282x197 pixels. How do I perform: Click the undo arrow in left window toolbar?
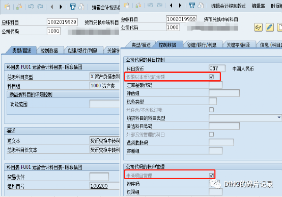click(31, 7)
